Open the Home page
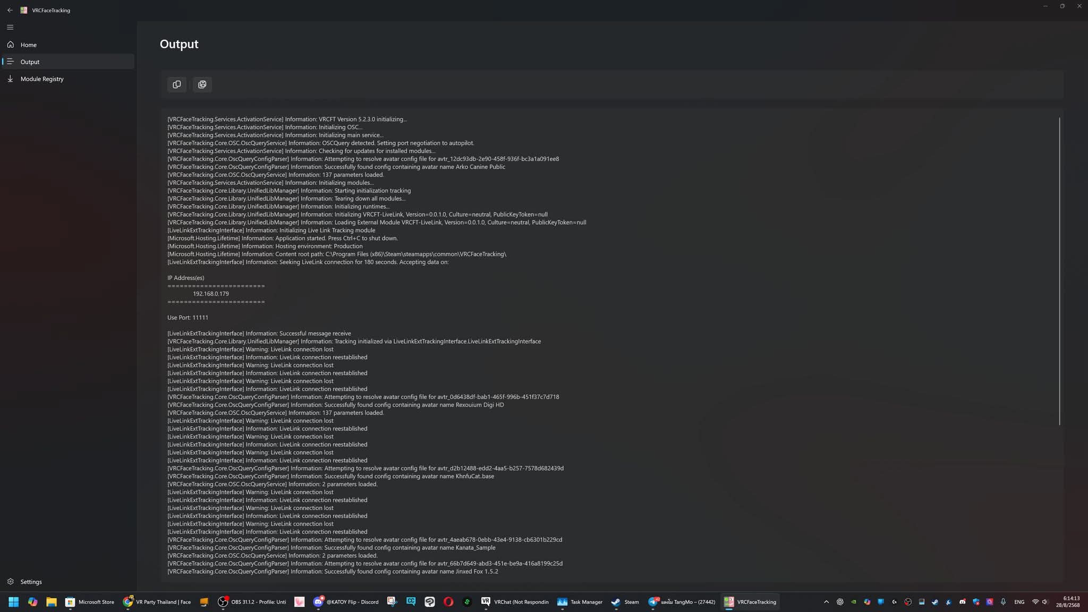 coord(68,45)
